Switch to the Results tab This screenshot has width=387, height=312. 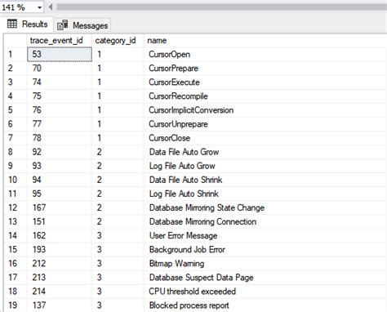click(27, 24)
